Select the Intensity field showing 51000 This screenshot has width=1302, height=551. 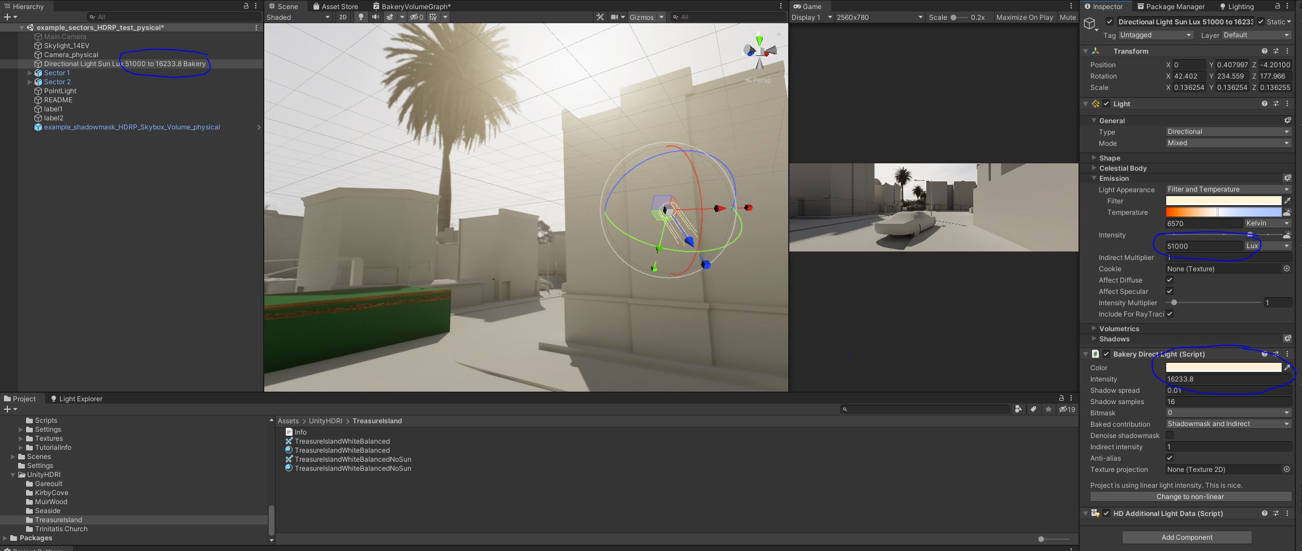(1204, 246)
